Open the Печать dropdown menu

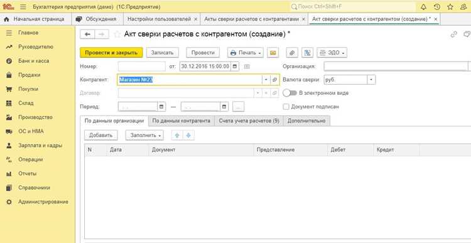click(x=245, y=53)
